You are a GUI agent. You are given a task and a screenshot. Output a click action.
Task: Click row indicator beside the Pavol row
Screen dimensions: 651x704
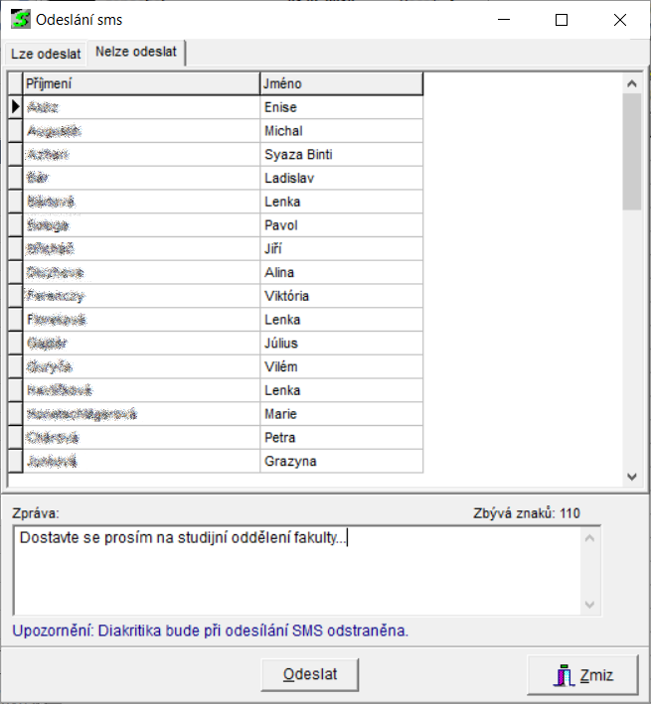14,225
